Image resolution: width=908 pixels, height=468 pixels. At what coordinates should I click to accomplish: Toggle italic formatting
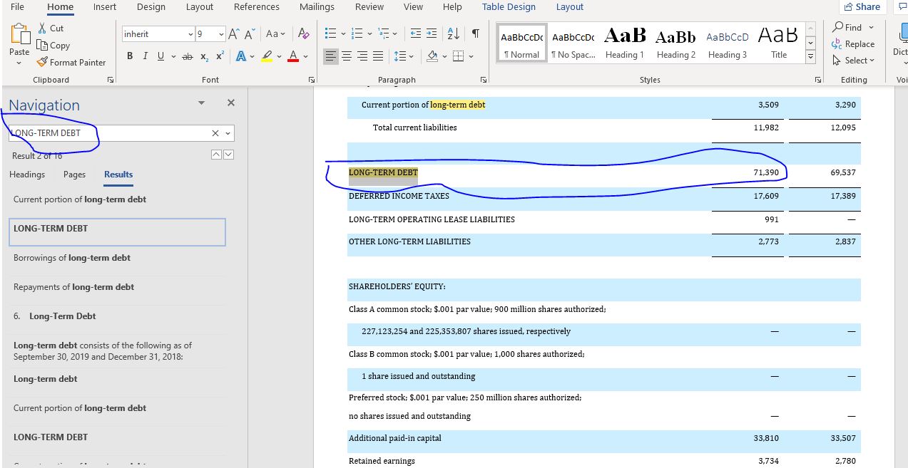[x=146, y=56]
